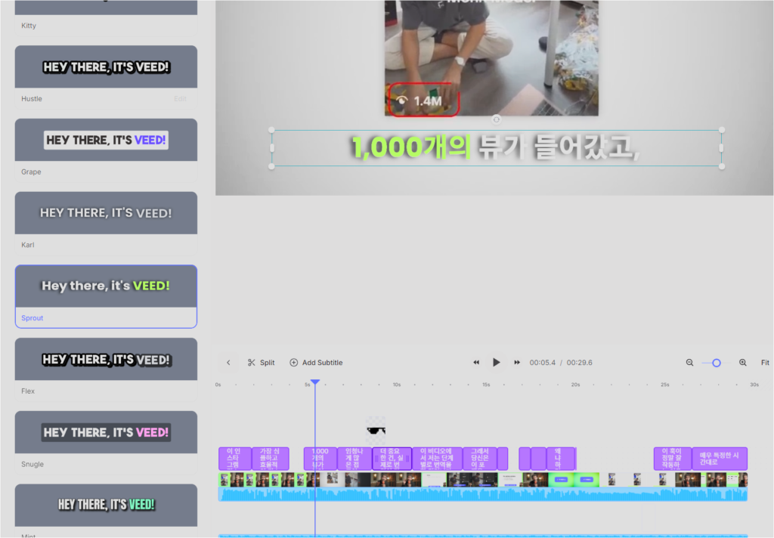Click the rewind skip-back icon
Screen dimensions: 774x538
point(476,363)
